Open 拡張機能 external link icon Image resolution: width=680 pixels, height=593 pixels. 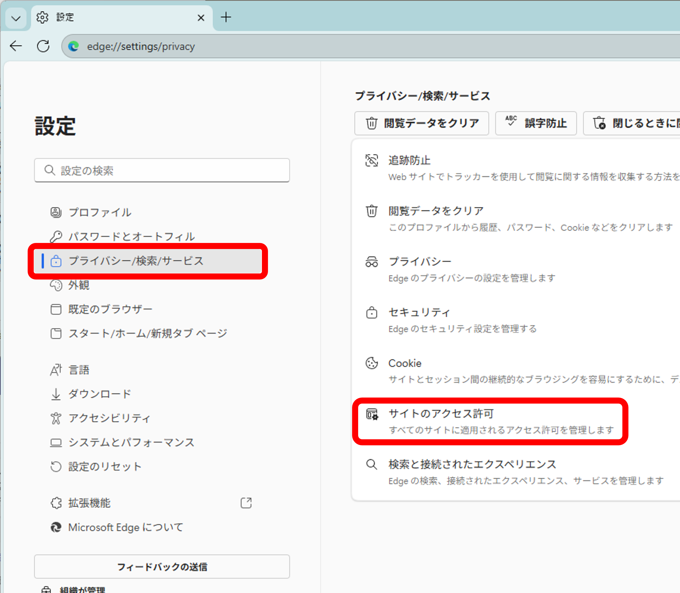(246, 503)
